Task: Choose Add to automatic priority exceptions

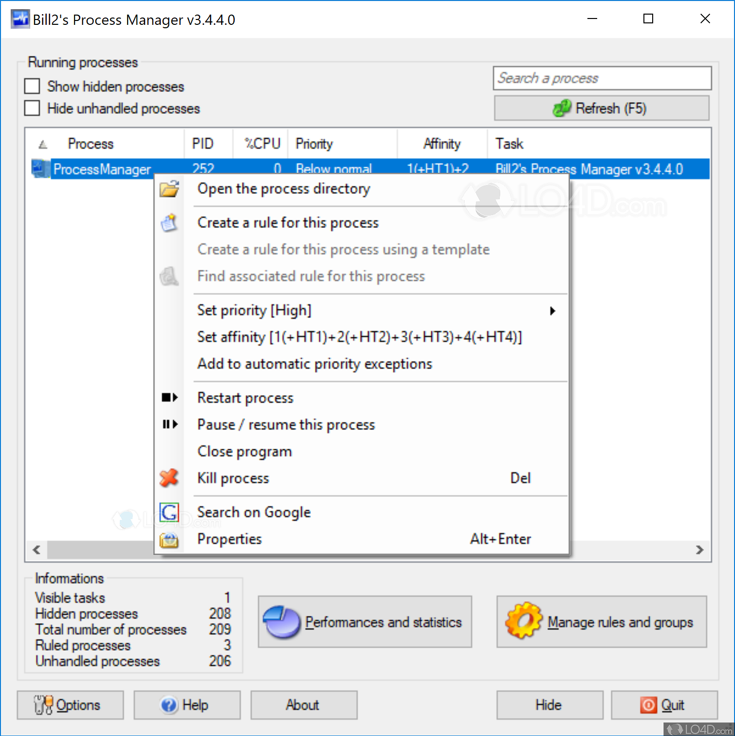Action: point(314,363)
